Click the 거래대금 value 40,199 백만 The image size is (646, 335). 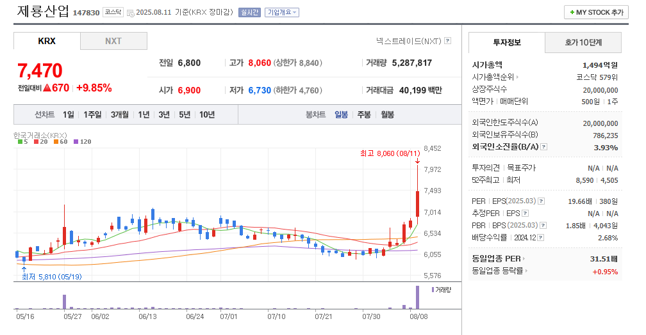(420, 90)
